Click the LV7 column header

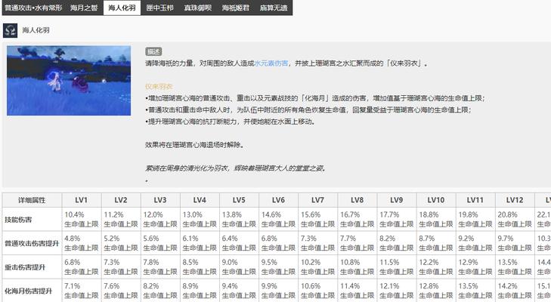[317, 200]
